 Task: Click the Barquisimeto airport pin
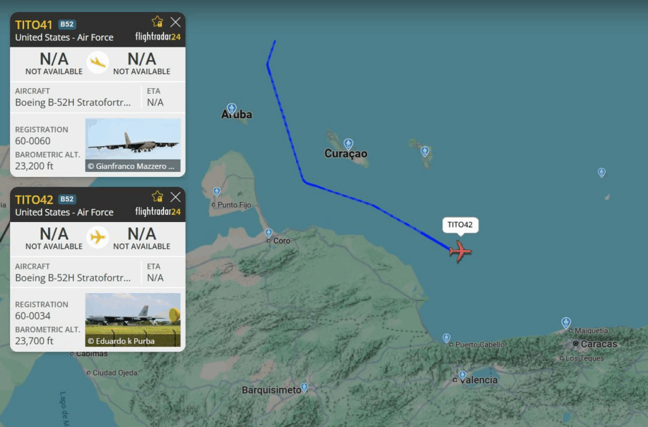coord(304,387)
